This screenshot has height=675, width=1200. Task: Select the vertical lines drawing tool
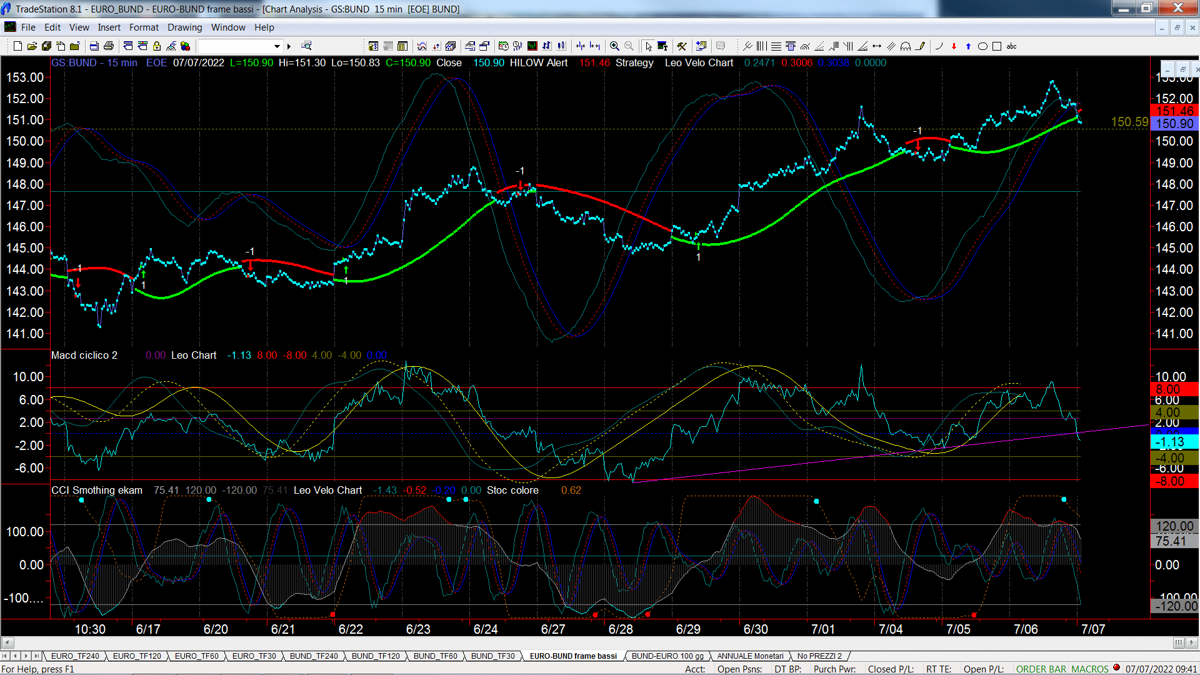761,46
